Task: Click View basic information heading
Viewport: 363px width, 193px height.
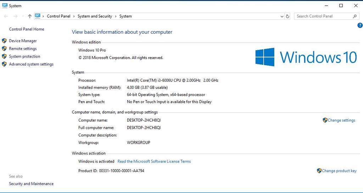Action: (x=122, y=32)
